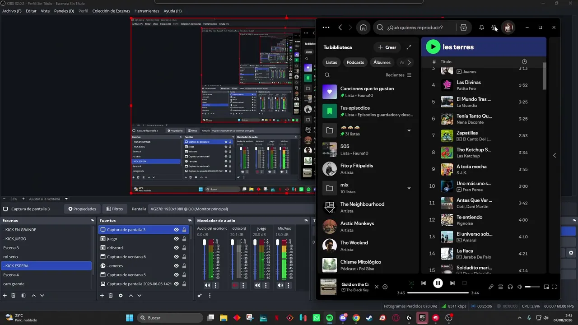Go back in Spotify navigation
This screenshot has width=578, height=325.
(x=340, y=28)
